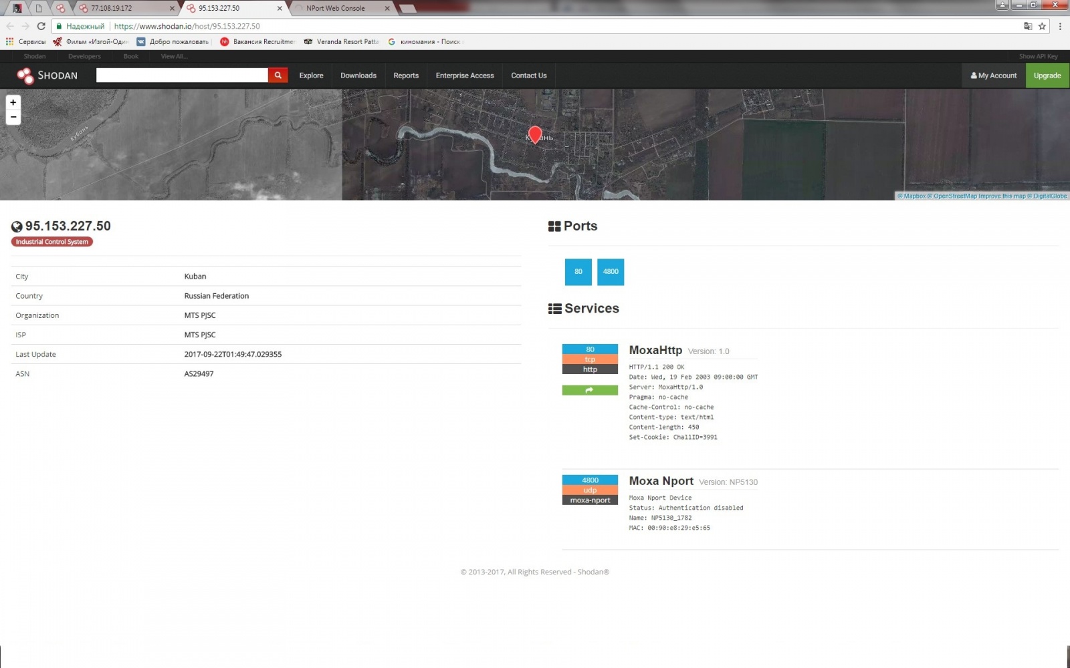Reload the page with the refresh icon

[x=41, y=26]
